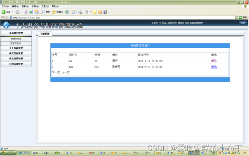The image size is (249, 156).
Task: Open 管理员添加 in the sidebar
Action: click(x=16, y=39)
